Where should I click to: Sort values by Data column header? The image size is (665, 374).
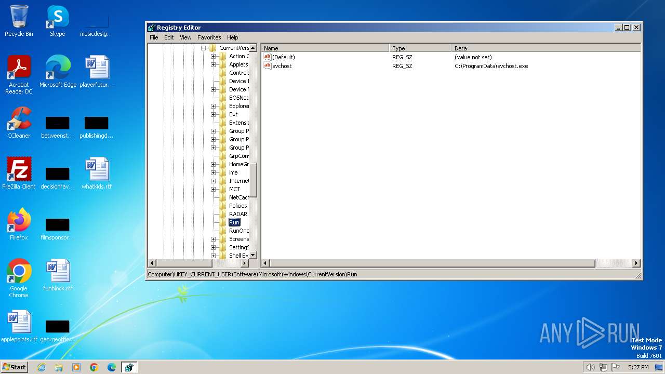point(546,48)
